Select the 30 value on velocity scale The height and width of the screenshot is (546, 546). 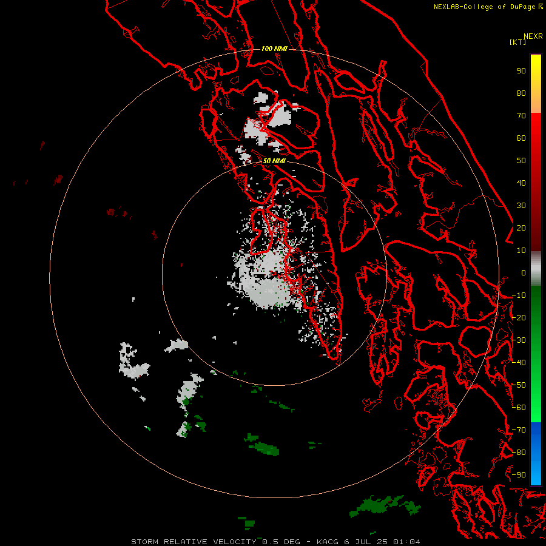(x=521, y=206)
